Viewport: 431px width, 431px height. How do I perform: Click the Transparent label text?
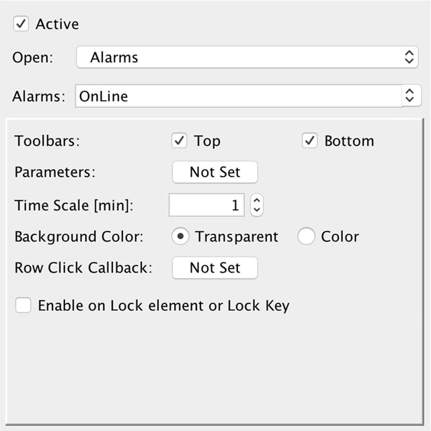[237, 237]
